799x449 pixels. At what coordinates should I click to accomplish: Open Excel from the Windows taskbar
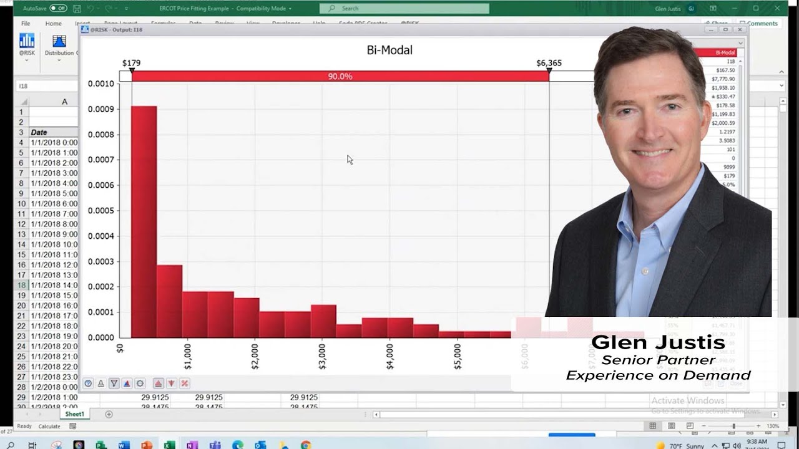pyautogui.click(x=169, y=445)
